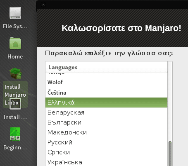
Task: Open the File System desktop icon
Action: pyautogui.click(x=15, y=13)
